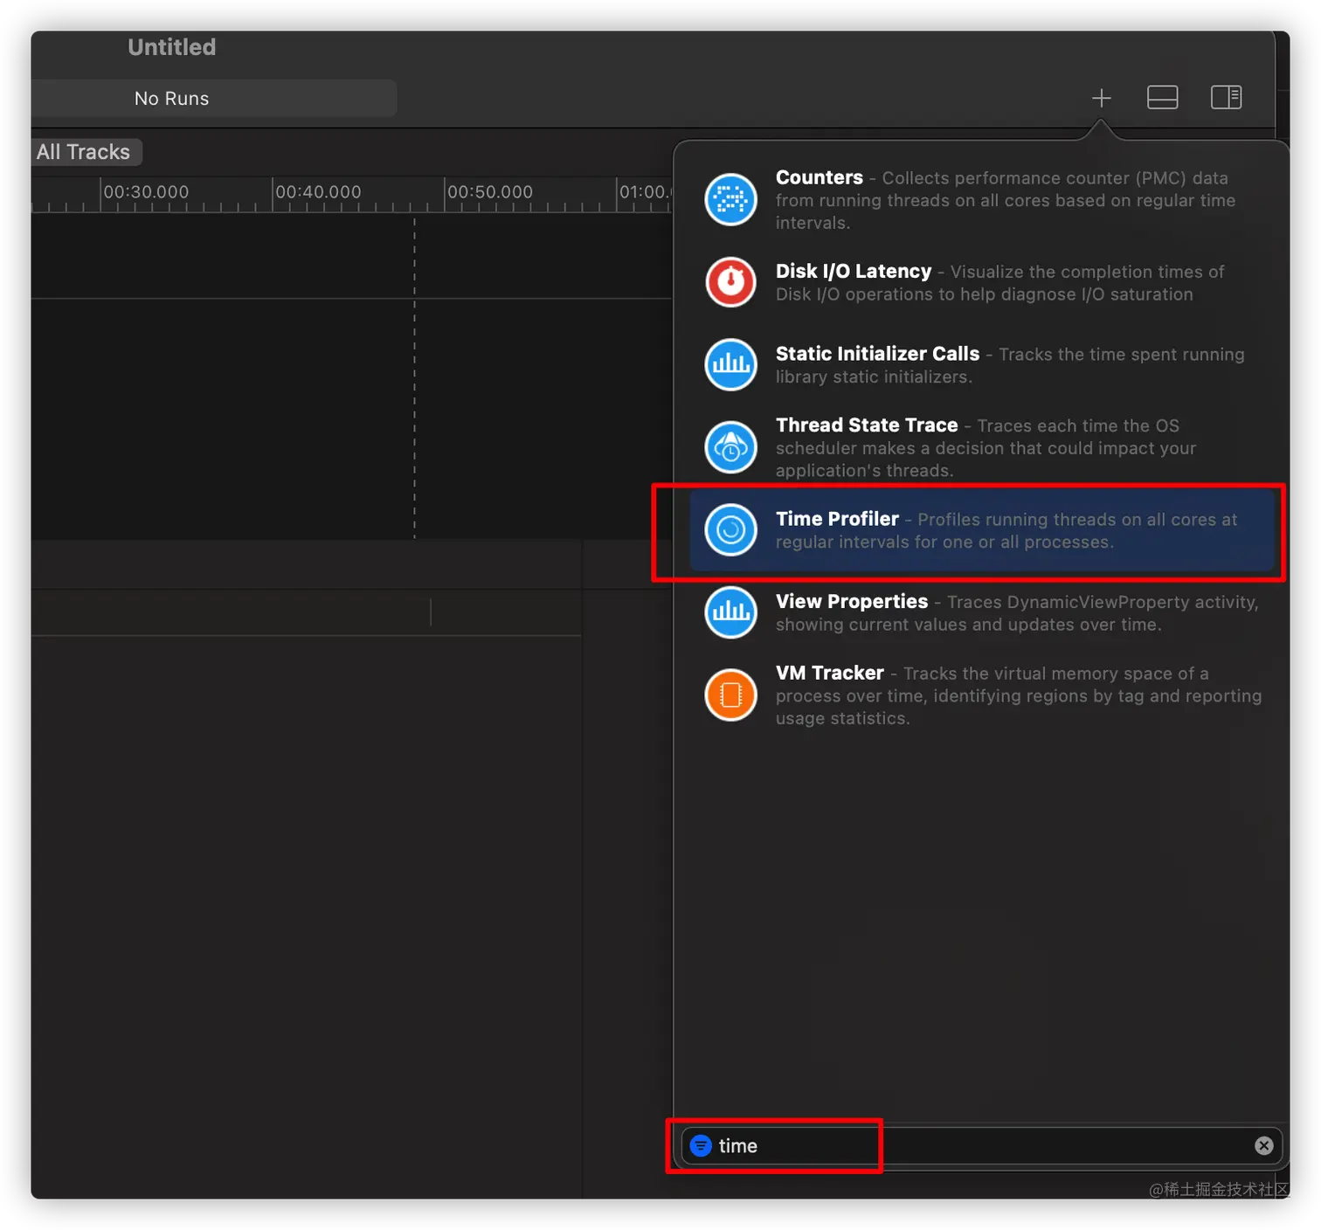This screenshot has width=1321, height=1230.
Task: Click the VM Tracker instrument icon
Action: (x=730, y=694)
